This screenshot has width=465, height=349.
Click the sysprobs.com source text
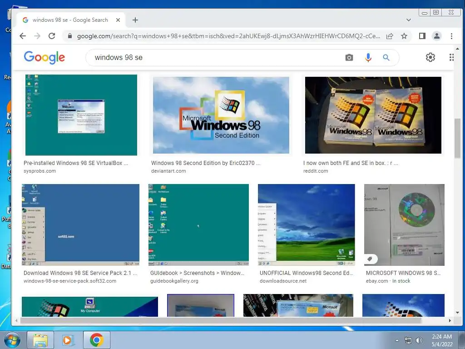coord(40,171)
